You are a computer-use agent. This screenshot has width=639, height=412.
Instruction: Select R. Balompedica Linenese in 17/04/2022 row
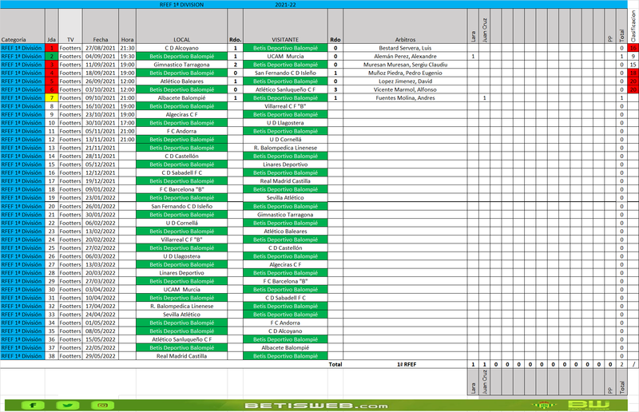pyautogui.click(x=182, y=306)
